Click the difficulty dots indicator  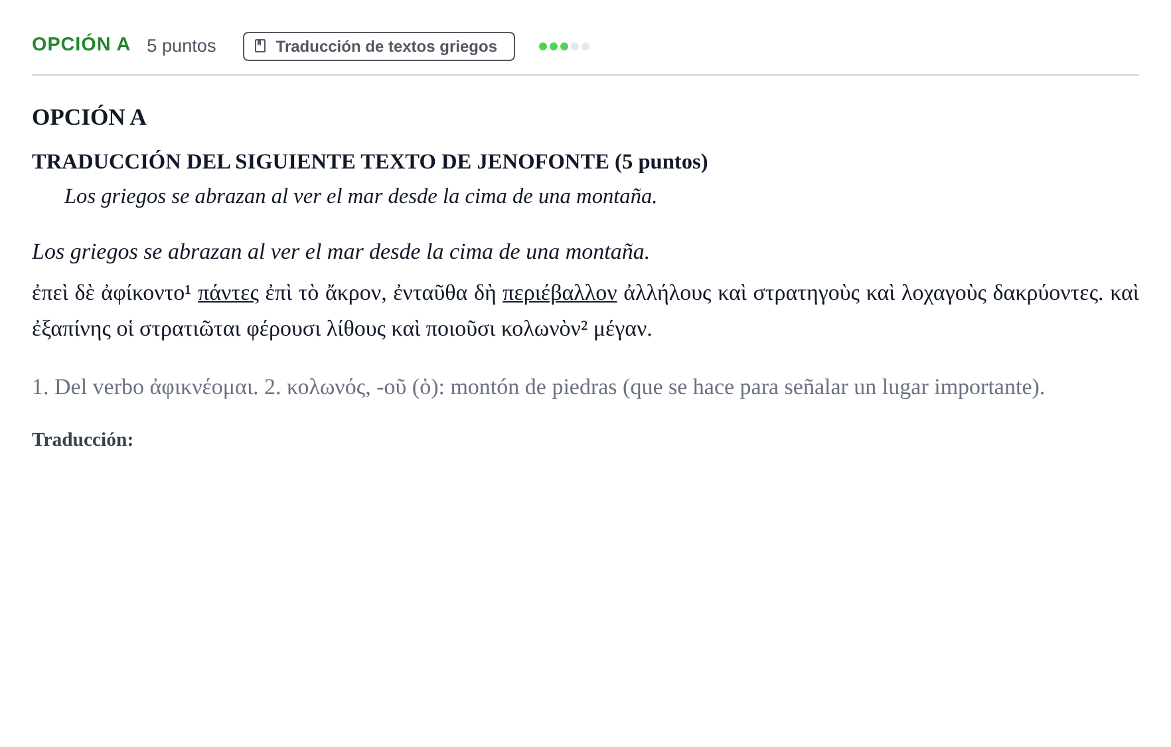[564, 46]
